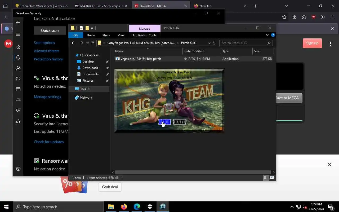The height and width of the screenshot is (212, 339).
Task: Open Home in Windows Security sidebar
Action: [18, 47]
